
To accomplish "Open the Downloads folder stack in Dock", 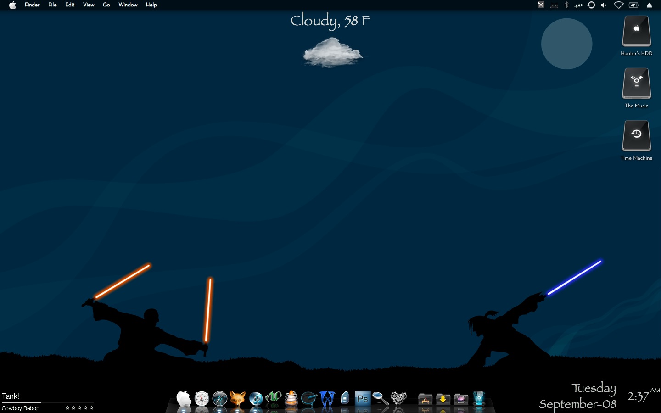I will pos(443,399).
